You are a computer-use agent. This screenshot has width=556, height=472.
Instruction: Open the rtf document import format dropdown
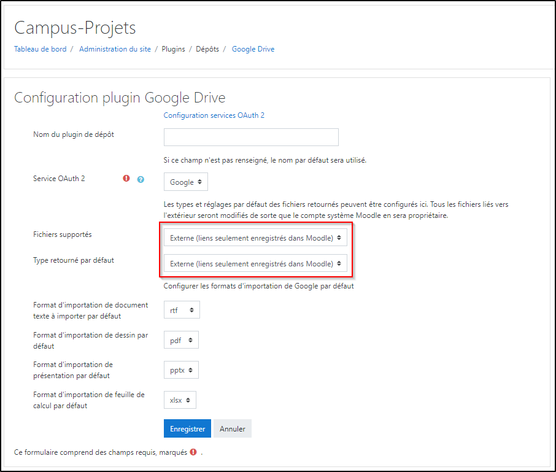point(182,311)
